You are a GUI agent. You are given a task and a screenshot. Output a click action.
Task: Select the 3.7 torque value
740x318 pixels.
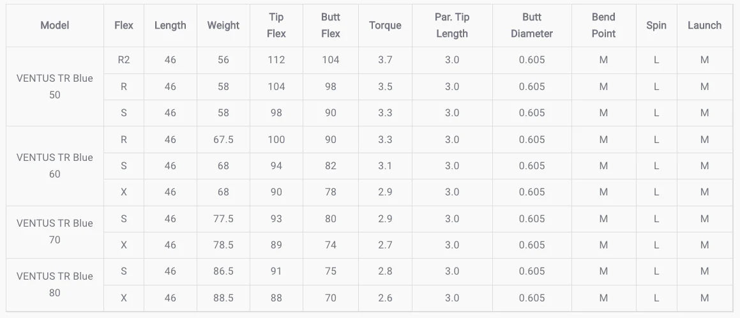[385, 60]
